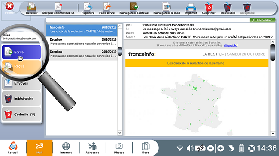Forward the mail with Faire suivre
Viewport: 279px width, 156px height.
107,8
